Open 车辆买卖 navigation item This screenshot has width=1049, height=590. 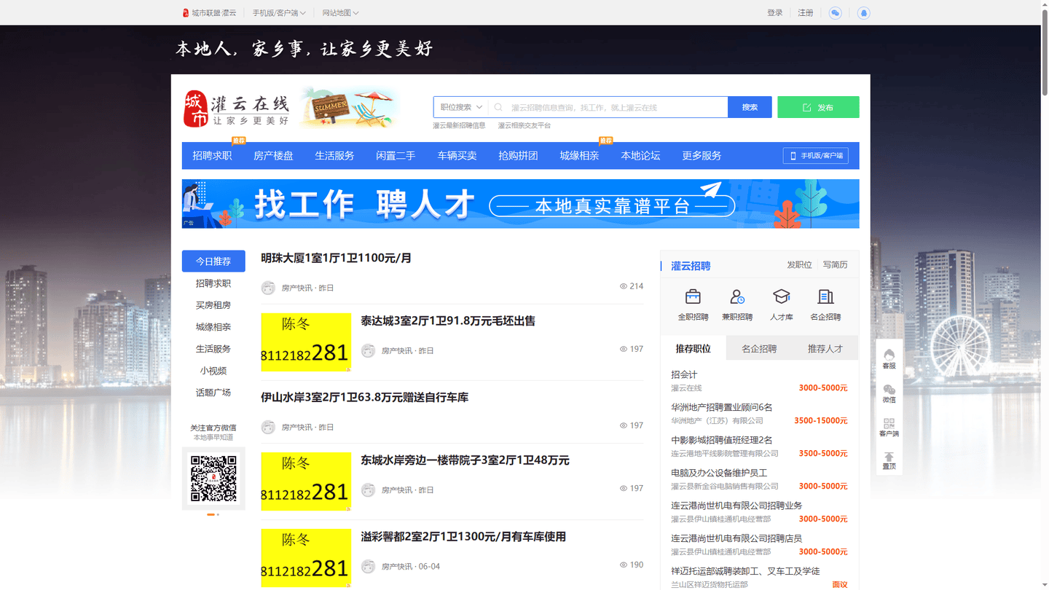pyautogui.click(x=457, y=156)
